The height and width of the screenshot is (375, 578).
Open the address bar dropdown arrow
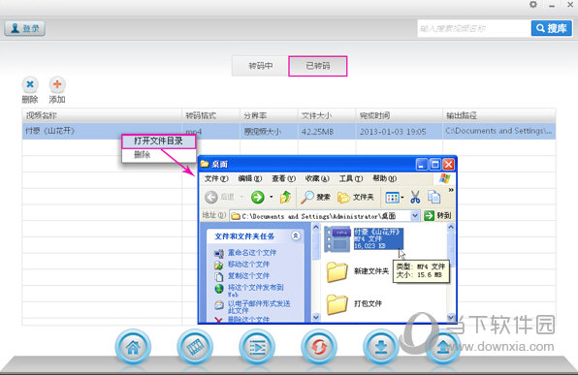coord(415,216)
